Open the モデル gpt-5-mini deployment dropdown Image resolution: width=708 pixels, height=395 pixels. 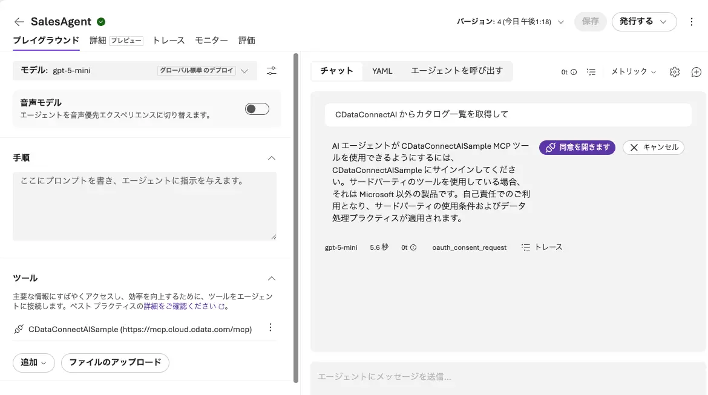click(135, 70)
